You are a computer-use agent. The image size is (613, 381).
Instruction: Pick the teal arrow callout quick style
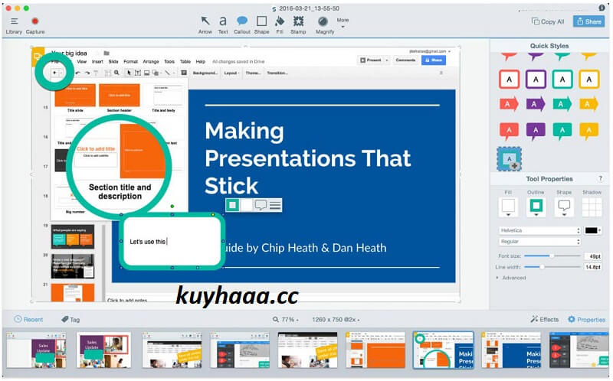click(x=562, y=104)
